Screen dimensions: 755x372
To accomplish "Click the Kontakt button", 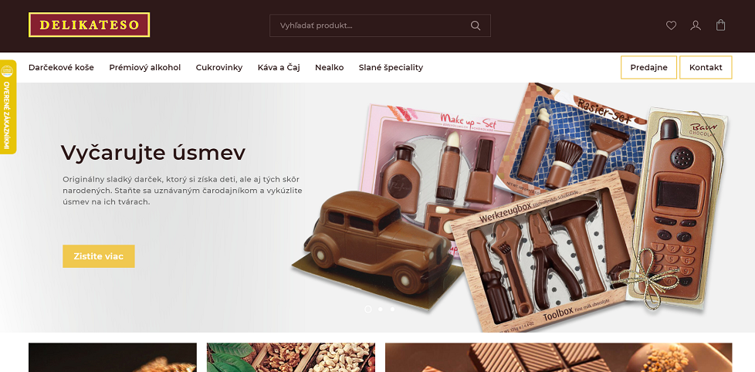I will click(706, 67).
